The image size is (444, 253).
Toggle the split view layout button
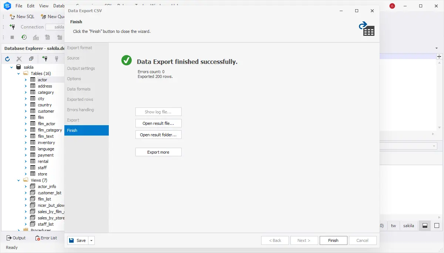[425, 226]
